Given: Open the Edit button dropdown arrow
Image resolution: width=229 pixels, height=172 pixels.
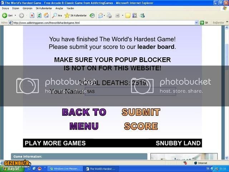Looking at the screenshot, I should [x=122, y=15].
